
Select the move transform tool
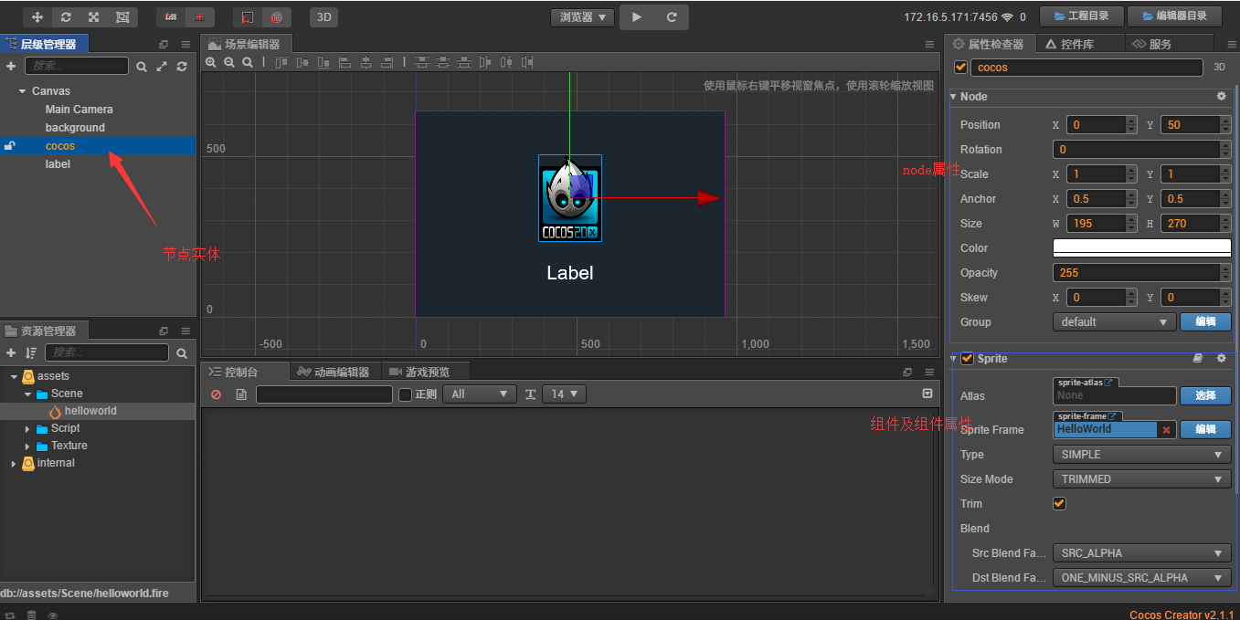point(37,16)
